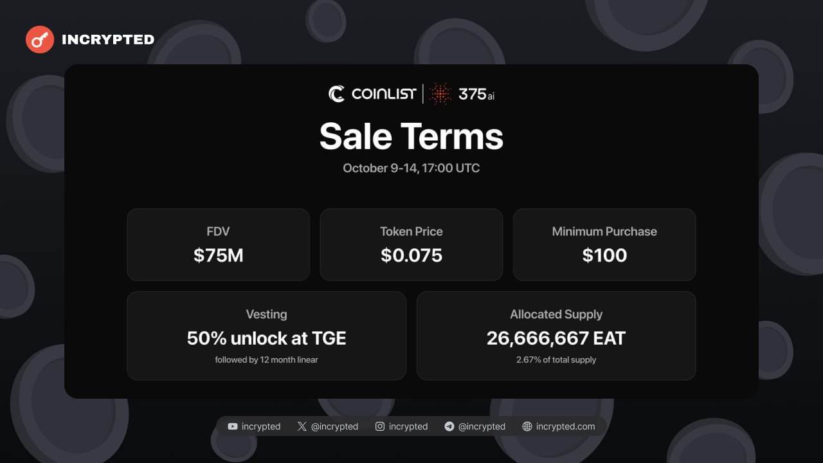Click the Telegram icon in footer
This screenshot has height=463, width=823.
[x=449, y=426]
